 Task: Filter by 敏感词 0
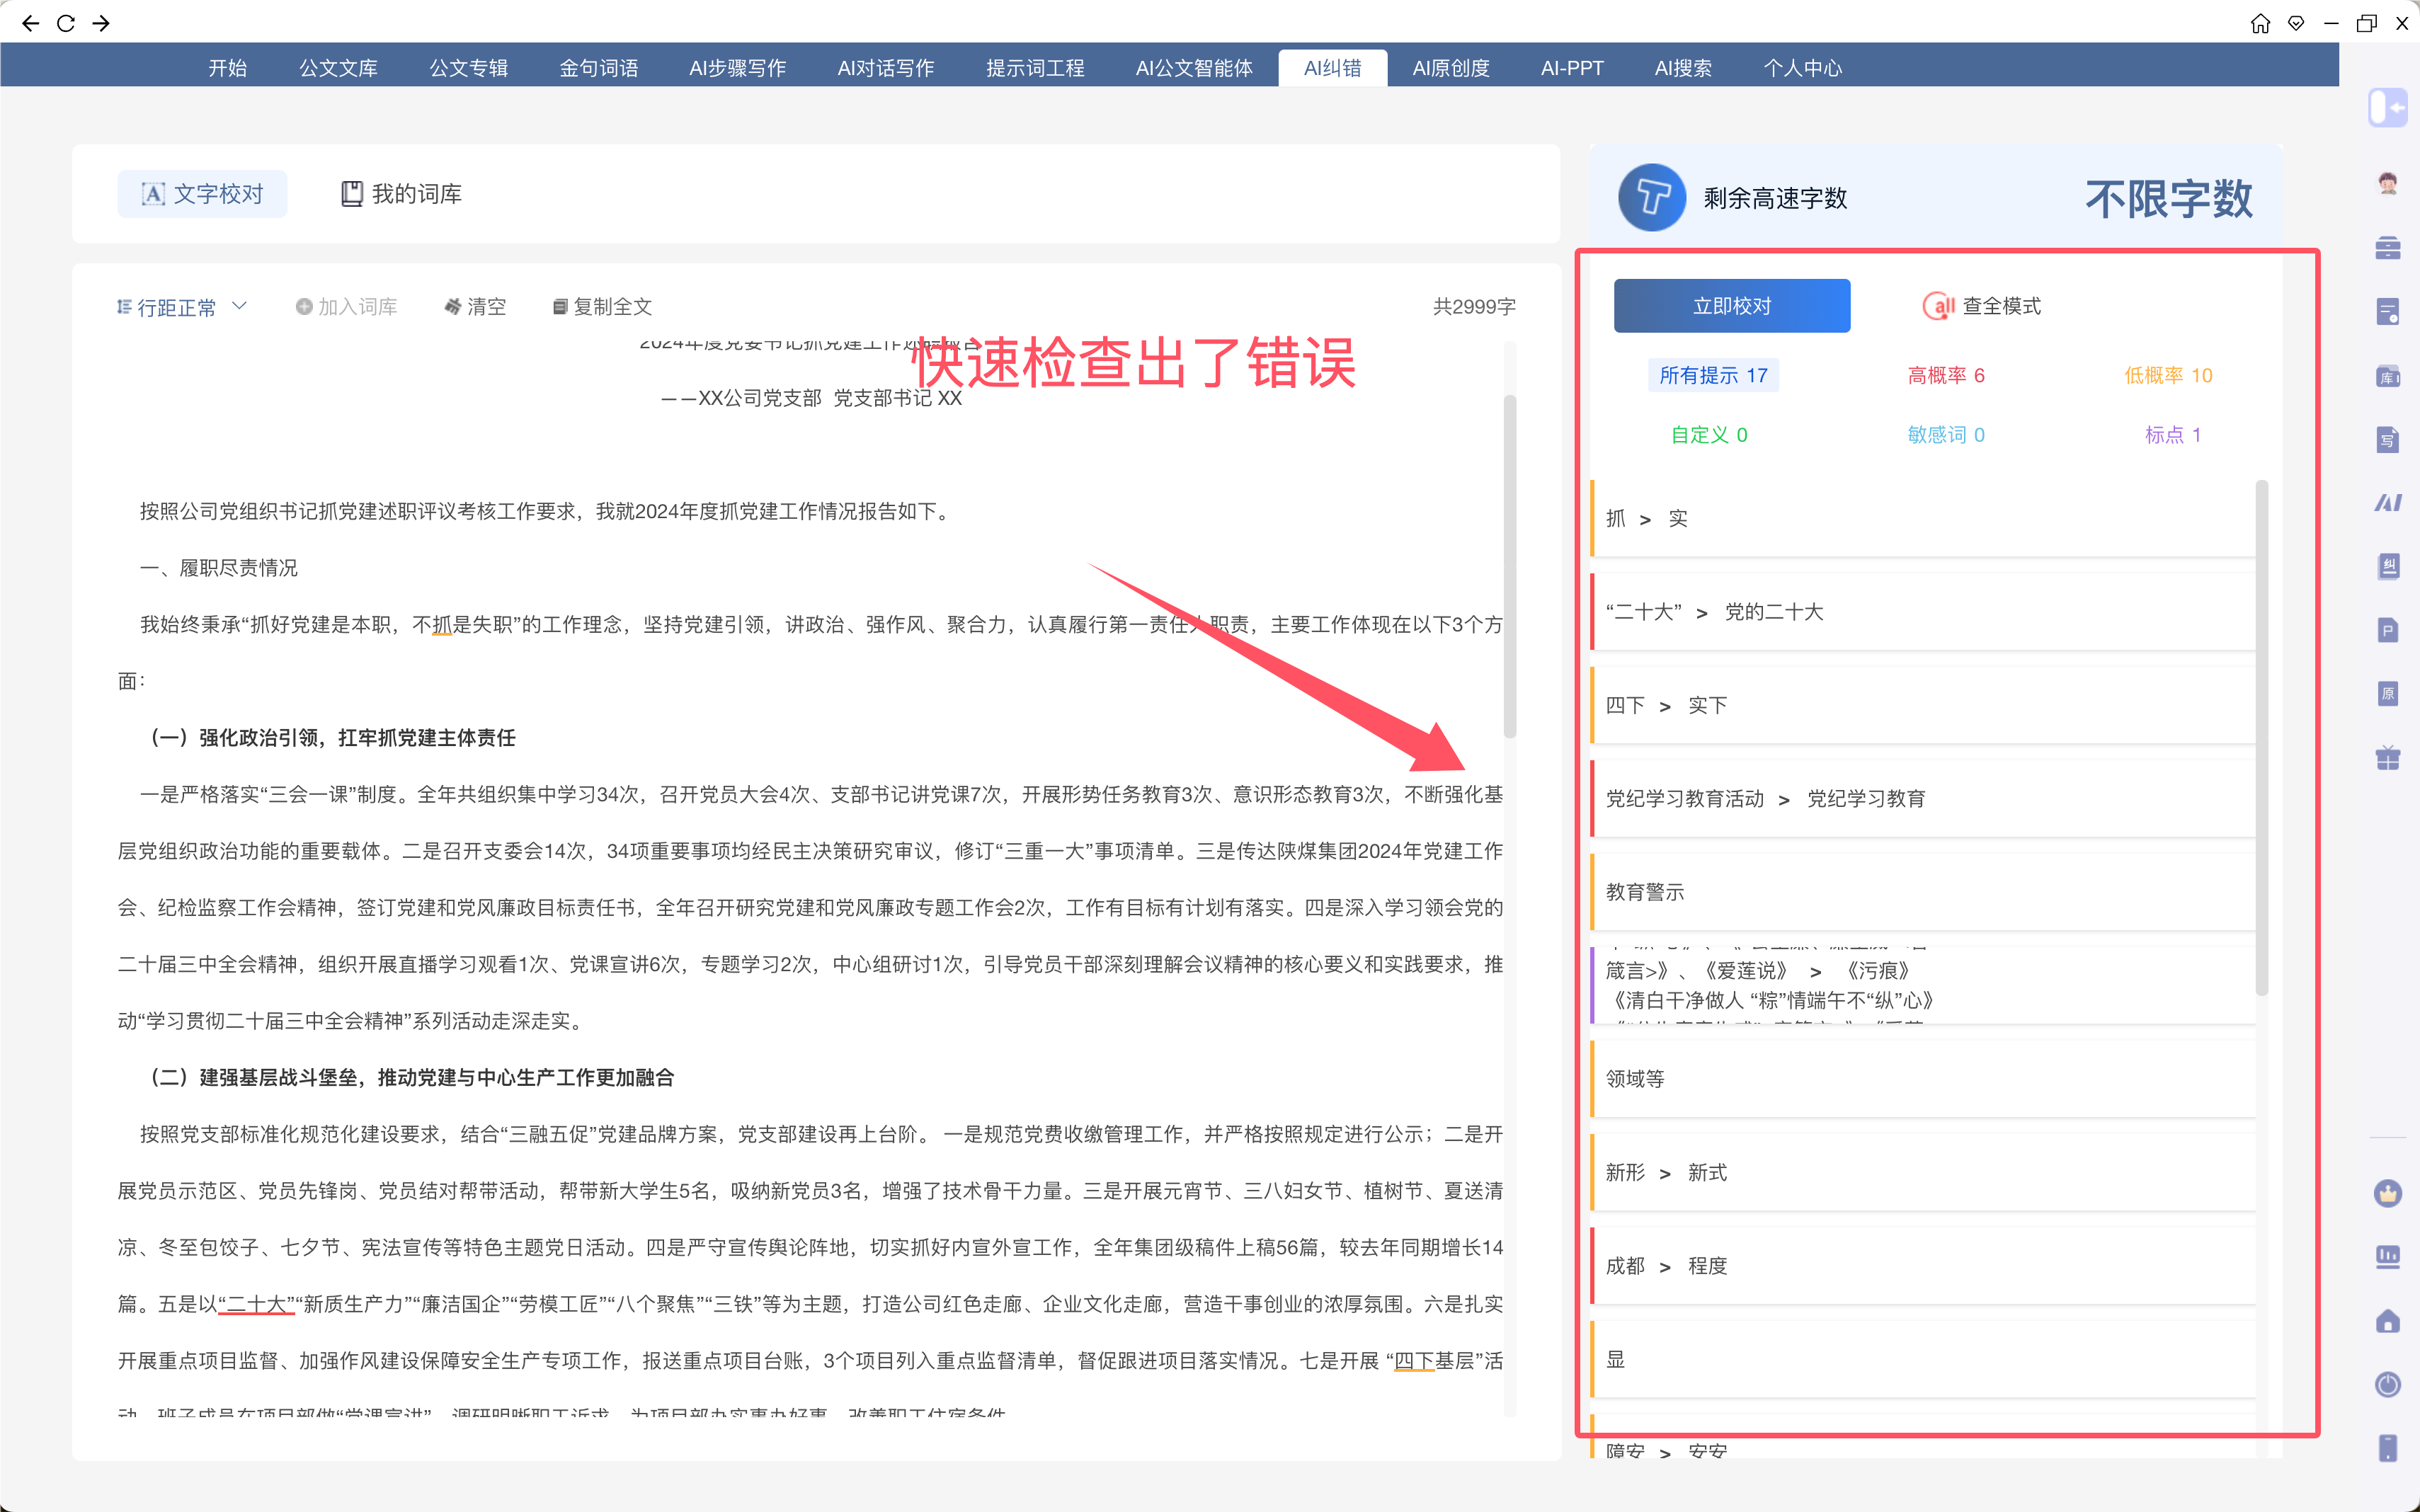[x=1946, y=435]
